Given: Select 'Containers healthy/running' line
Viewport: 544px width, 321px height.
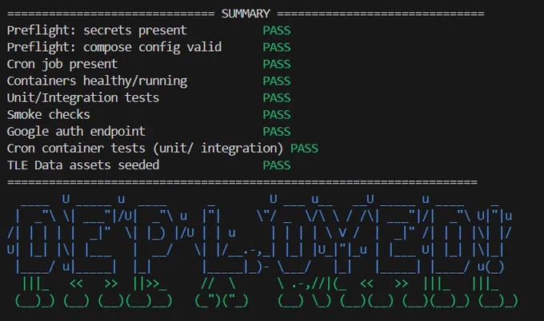Looking at the screenshot, I should click(97, 81).
